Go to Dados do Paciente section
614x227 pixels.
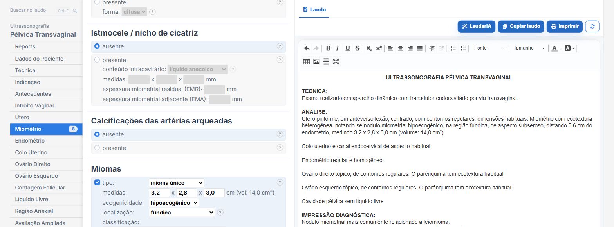pos(46,59)
